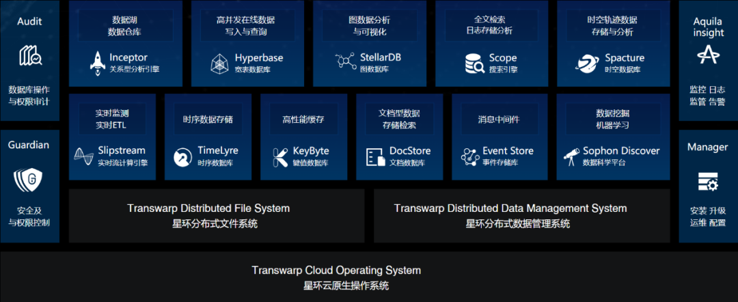Click the 数据科学平台 subtitle under Sophon Discover

point(604,163)
